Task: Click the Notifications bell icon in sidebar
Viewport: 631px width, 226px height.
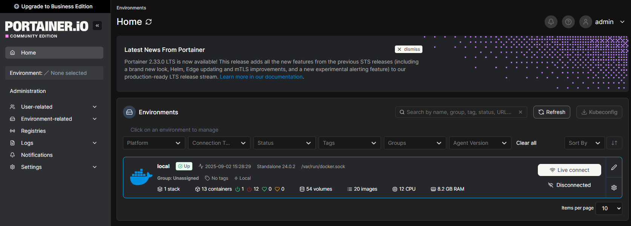Action: pos(12,155)
